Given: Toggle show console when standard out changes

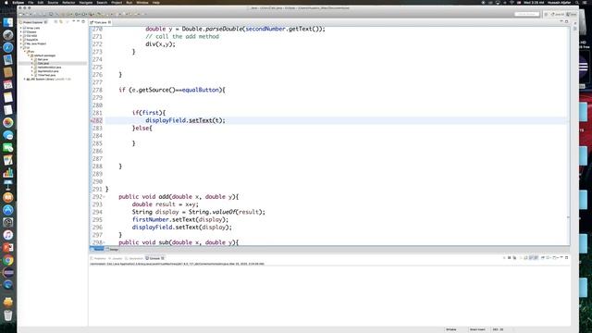Looking at the screenshot, I should point(531,258).
